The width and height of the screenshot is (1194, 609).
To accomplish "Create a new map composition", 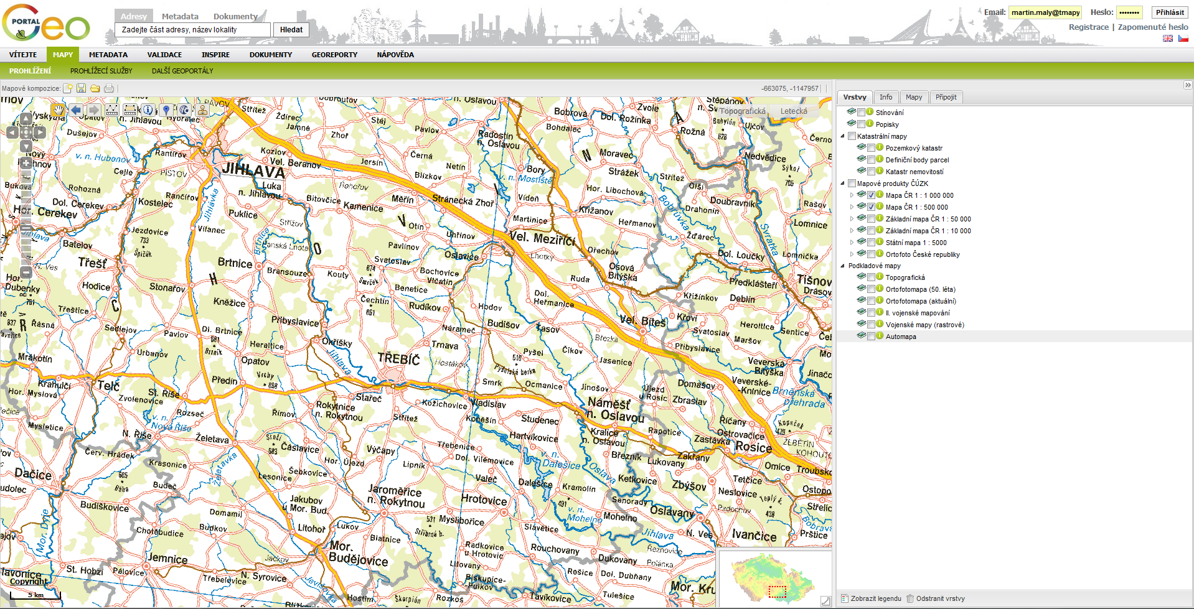I will click(x=68, y=88).
